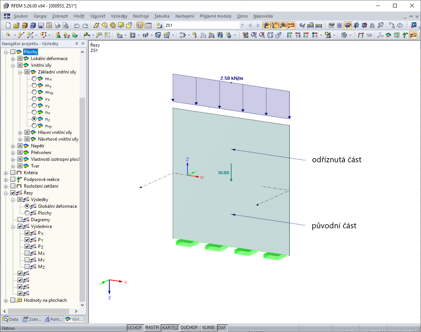Toggle the sections results icon in toolbar
This screenshot has width=421, height=332.
[x=413, y=35]
